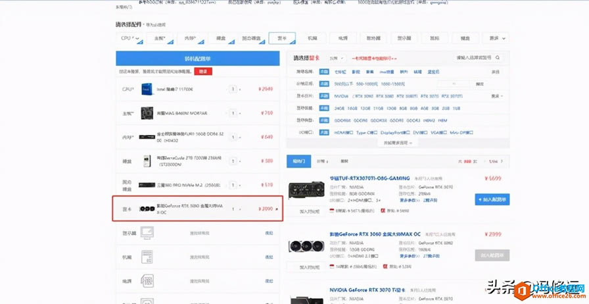This screenshot has width=589, height=304.
Task: Open the CPU category dropdown tab
Action: click(x=130, y=38)
